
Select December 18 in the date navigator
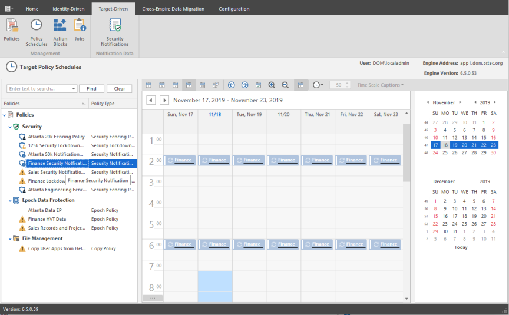pyautogui.click(x=465, y=217)
